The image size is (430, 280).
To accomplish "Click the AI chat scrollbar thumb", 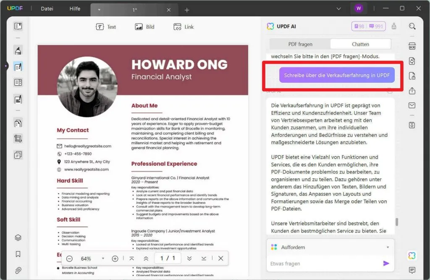I will [396, 222].
